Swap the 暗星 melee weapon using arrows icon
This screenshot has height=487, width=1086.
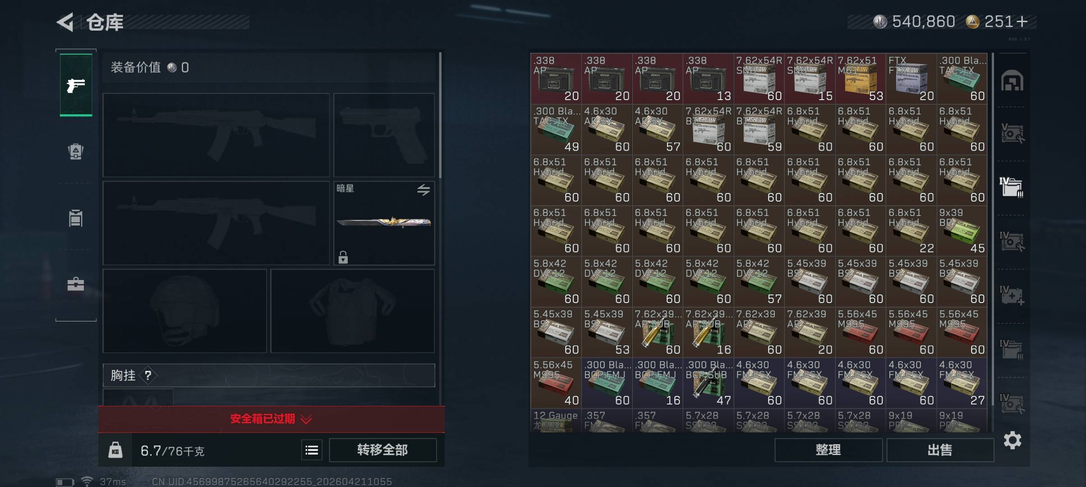tap(423, 190)
